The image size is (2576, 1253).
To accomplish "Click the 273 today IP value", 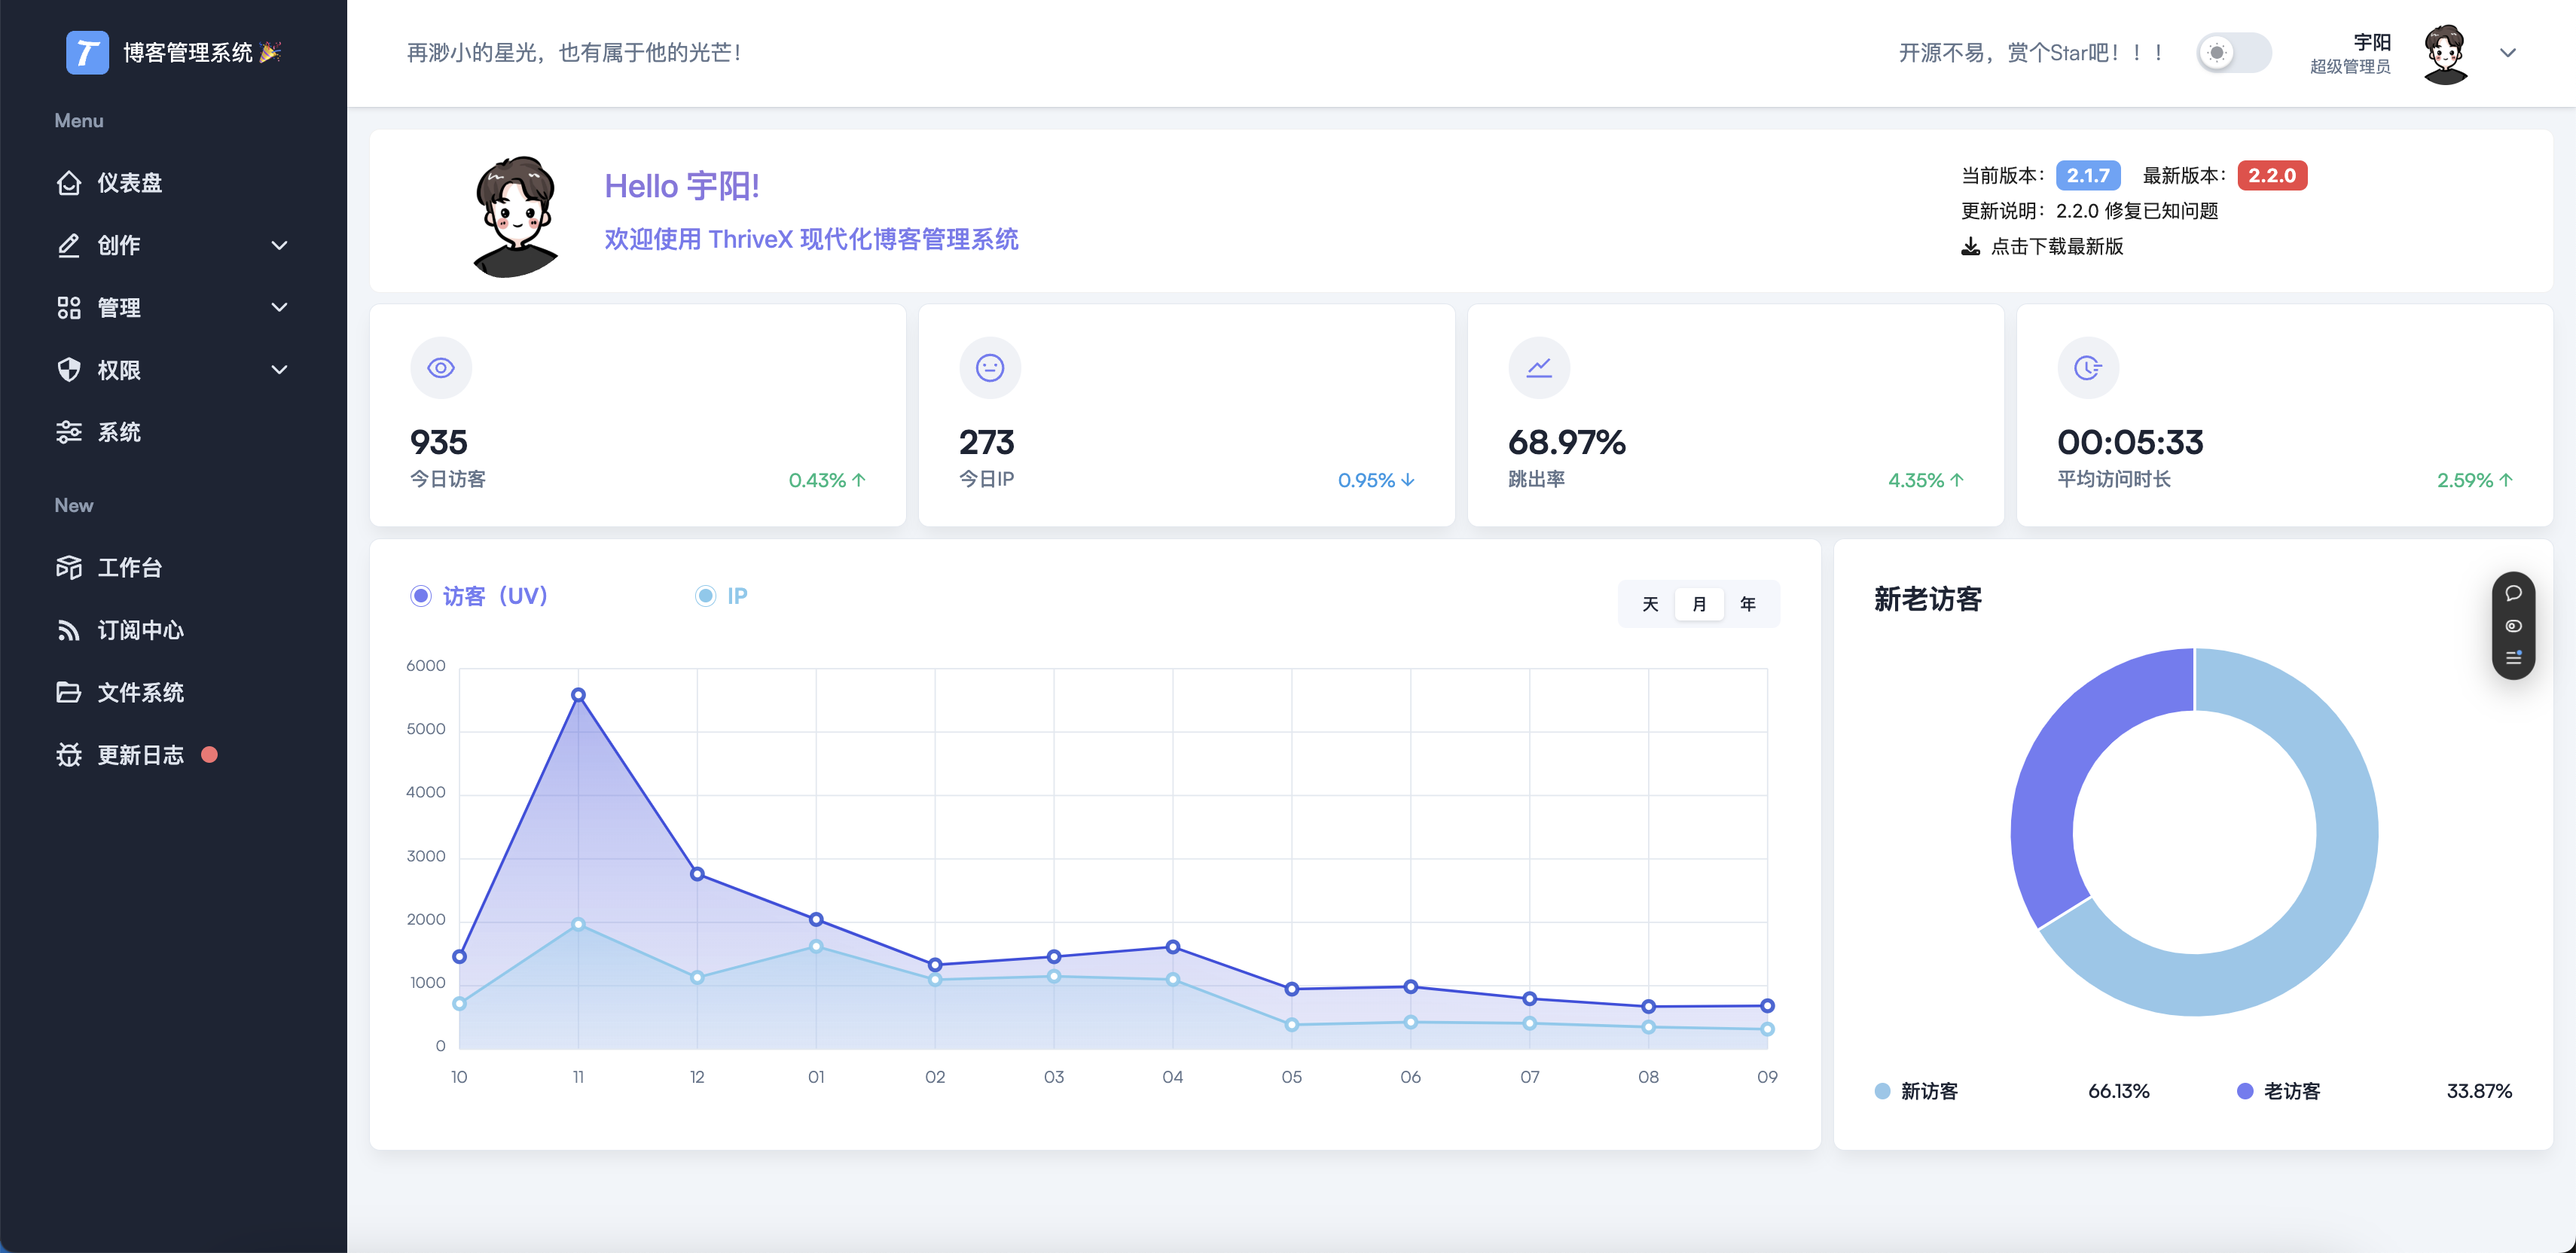I will 987,442.
